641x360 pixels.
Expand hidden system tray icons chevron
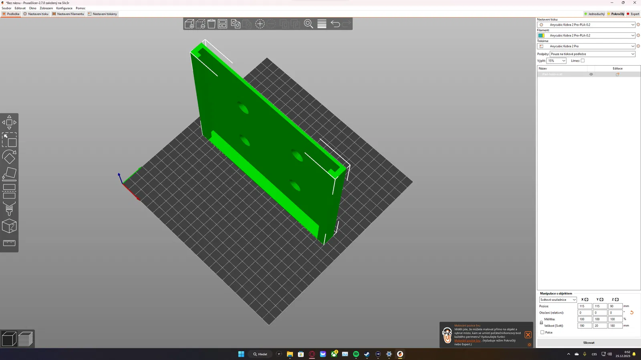pyautogui.click(x=568, y=354)
